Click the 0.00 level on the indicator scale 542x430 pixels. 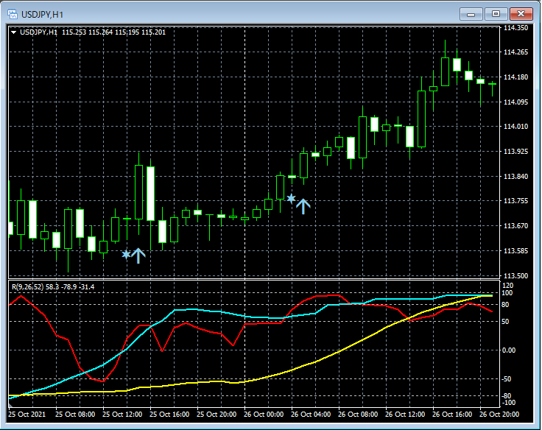508,350
